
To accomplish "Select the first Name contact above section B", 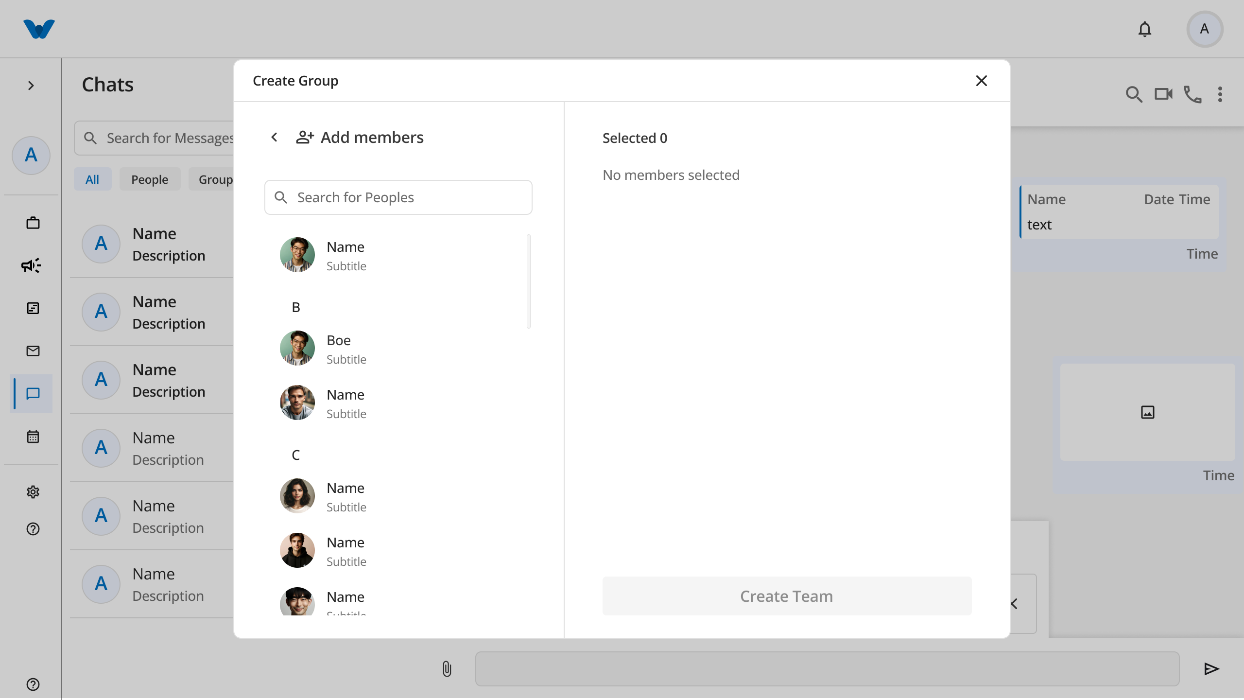I will pyautogui.click(x=398, y=255).
